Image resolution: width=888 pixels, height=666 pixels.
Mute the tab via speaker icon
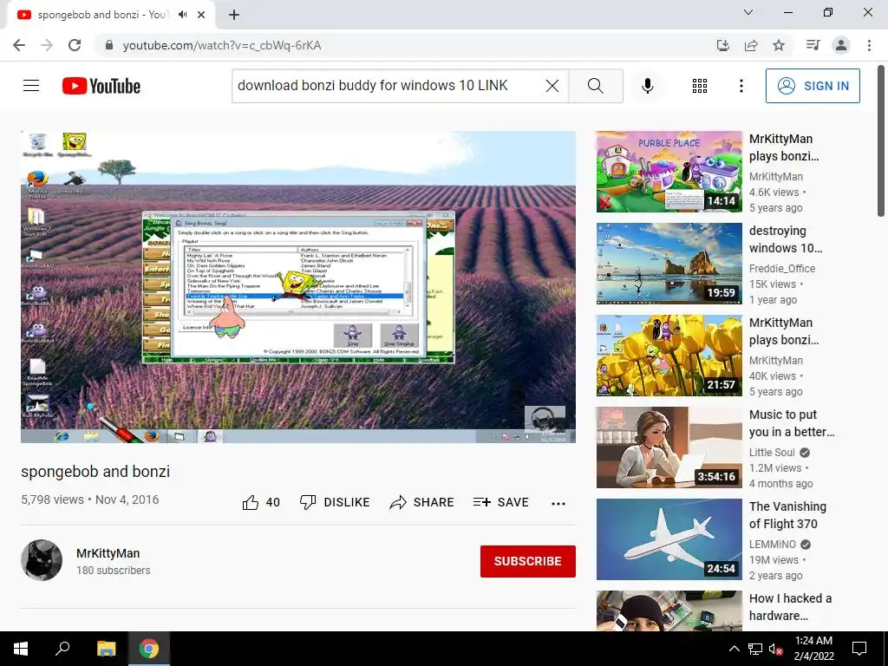[182, 15]
